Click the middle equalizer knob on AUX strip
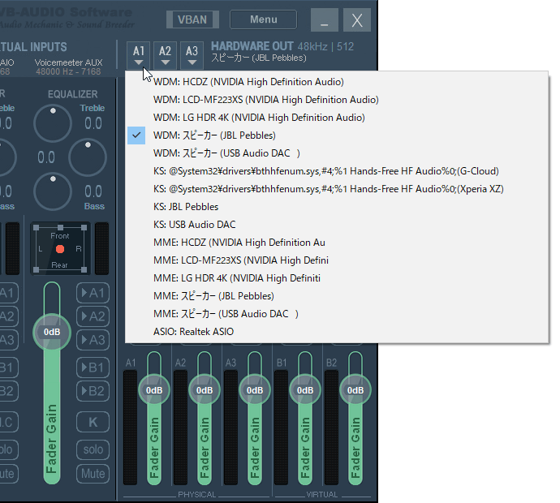Viewport: 560px width, 503px height. 88,157
